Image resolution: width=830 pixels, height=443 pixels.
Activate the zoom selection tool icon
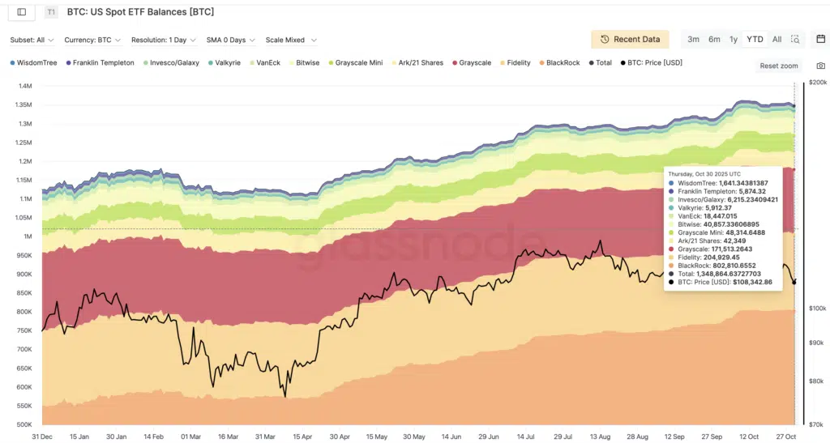click(x=795, y=39)
